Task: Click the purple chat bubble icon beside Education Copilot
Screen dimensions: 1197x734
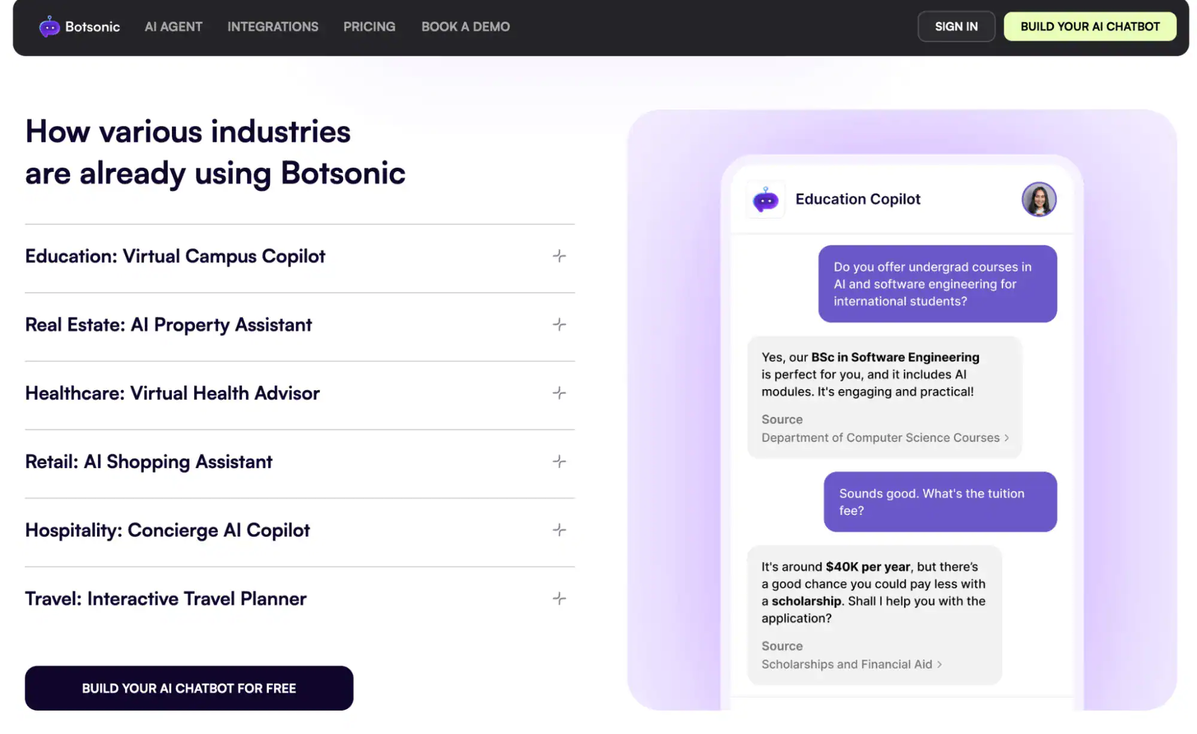Action: [765, 199]
